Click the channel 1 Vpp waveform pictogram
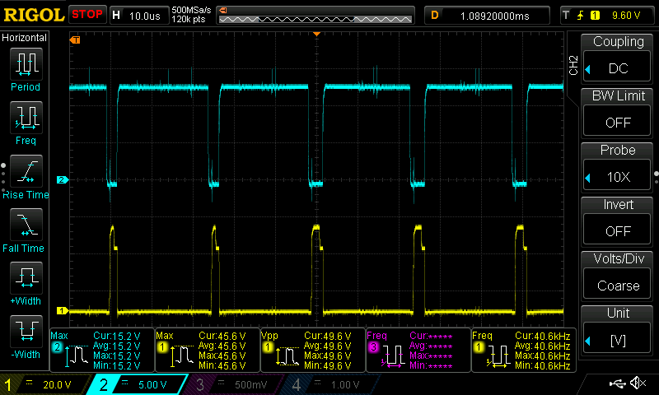Image resolution: width=659 pixels, height=395 pixels. pyautogui.click(x=287, y=356)
